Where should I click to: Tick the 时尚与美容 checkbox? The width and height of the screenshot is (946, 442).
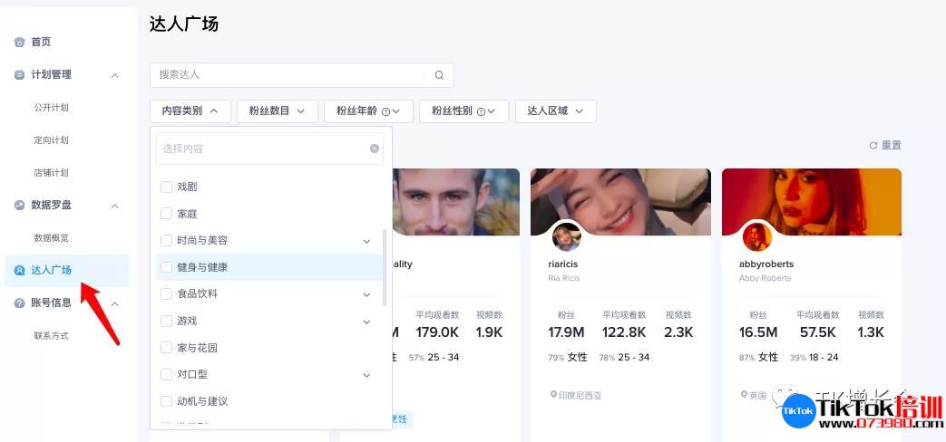tap(167, 240)
